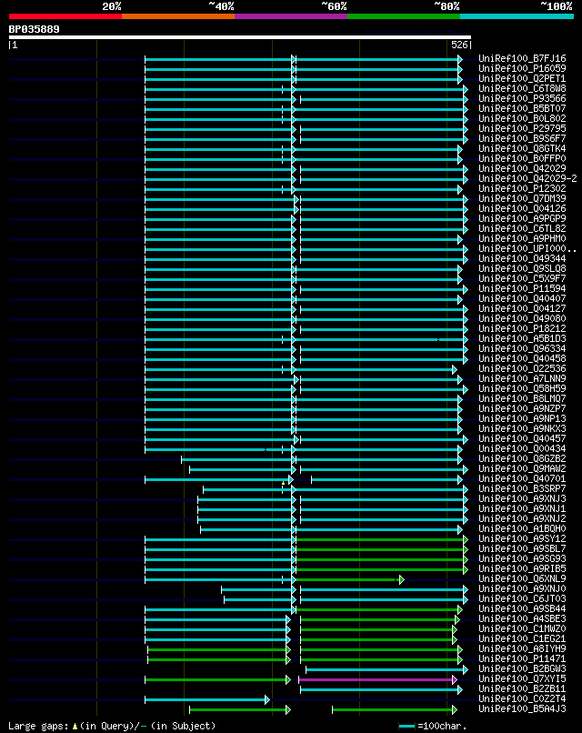Select hit label UniRef100_Q58H59

click(x=522, y=389)
